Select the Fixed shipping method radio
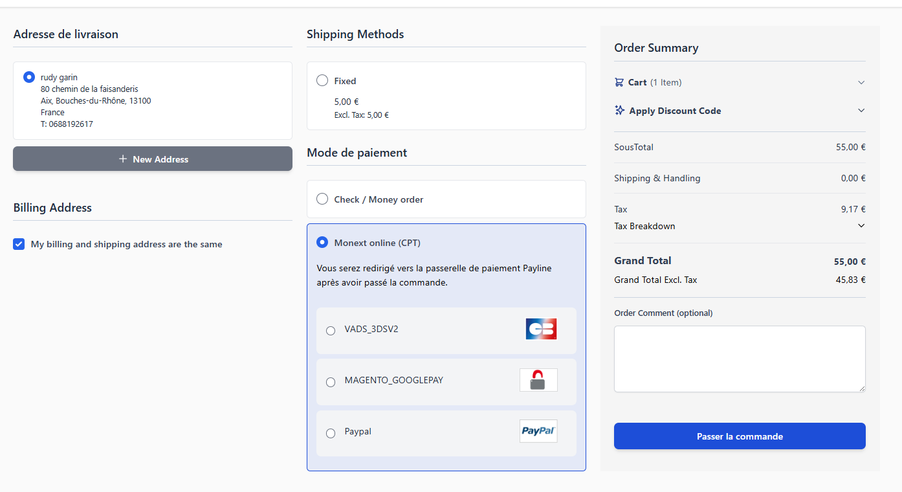Image resolution: width=902 pixels, height=492 pixels. click(x=322, y=81)
